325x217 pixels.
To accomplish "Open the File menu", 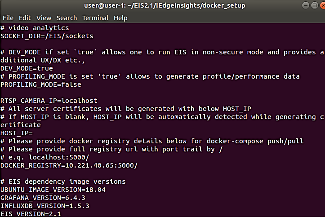I will [8, 18].
